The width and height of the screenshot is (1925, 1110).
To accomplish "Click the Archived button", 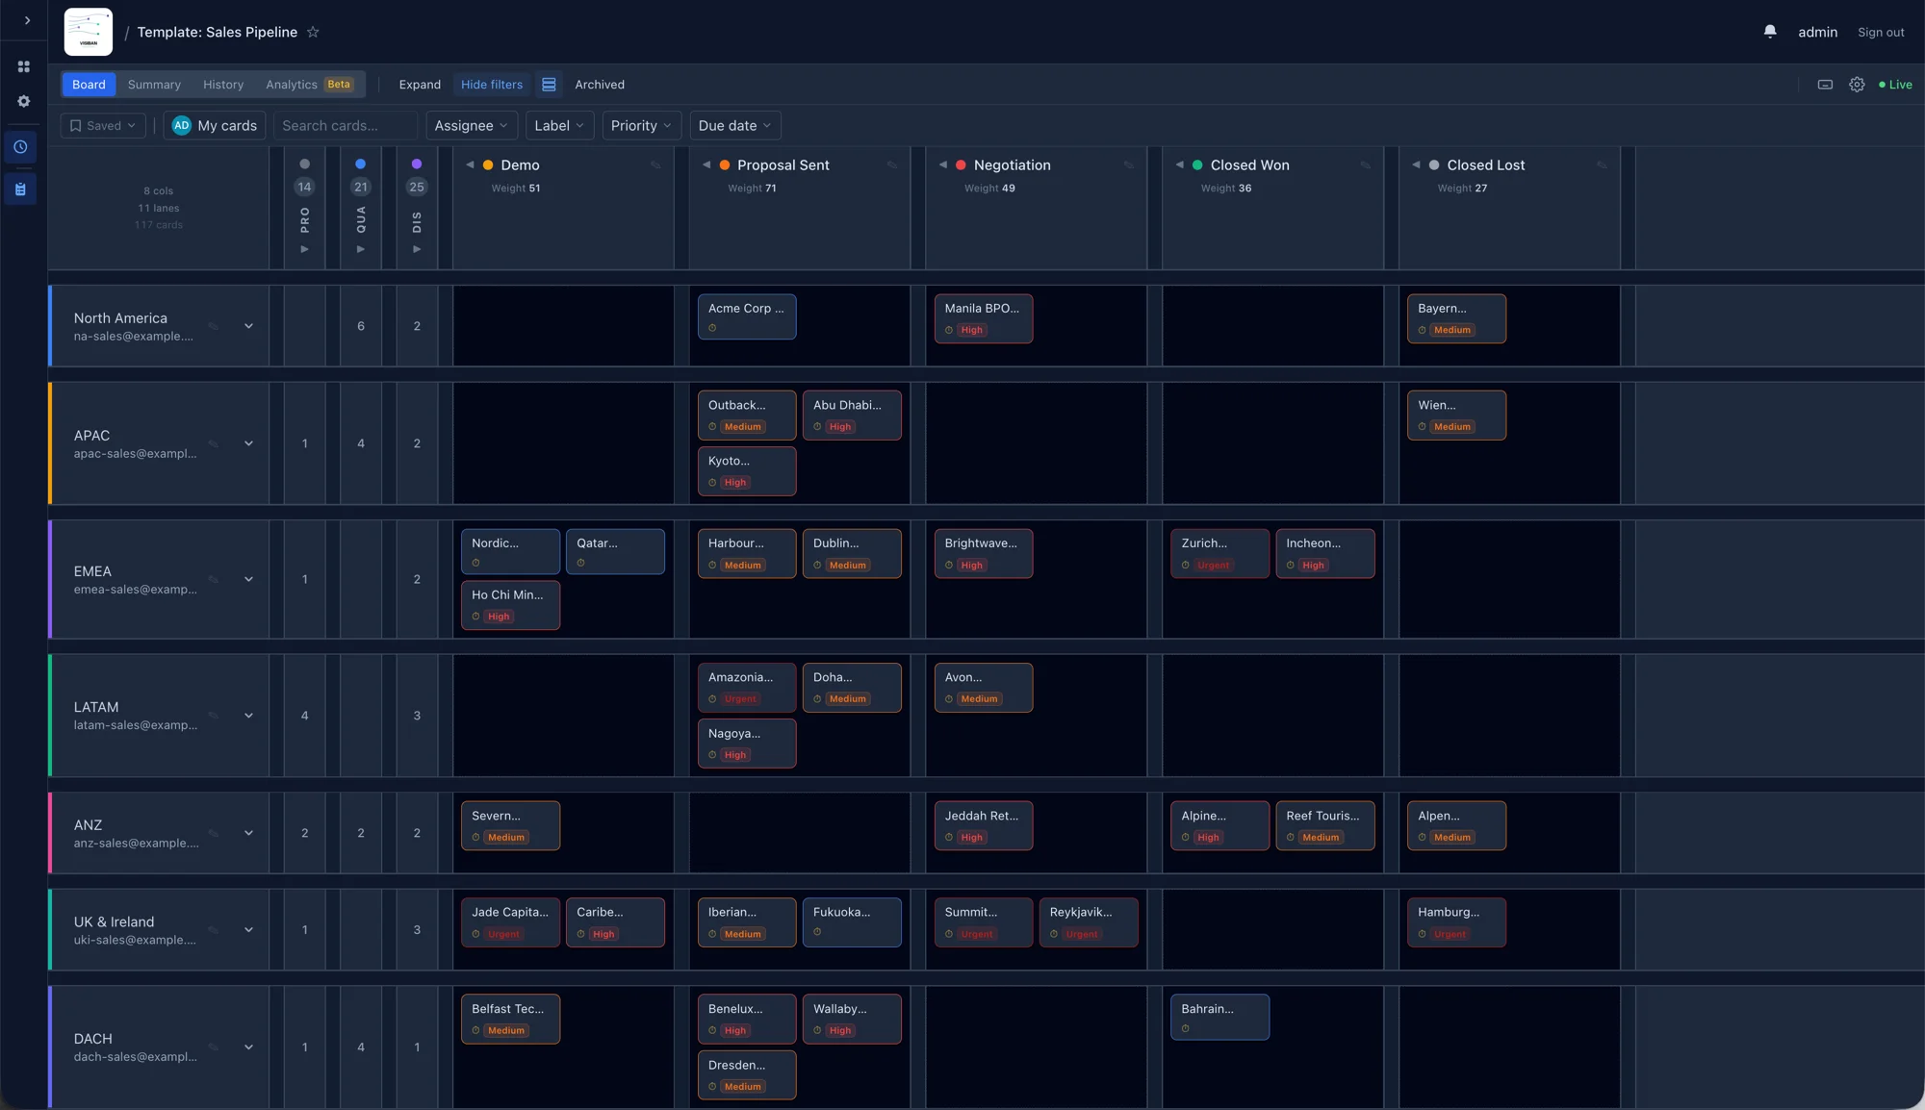I will [x=599, y=85].
